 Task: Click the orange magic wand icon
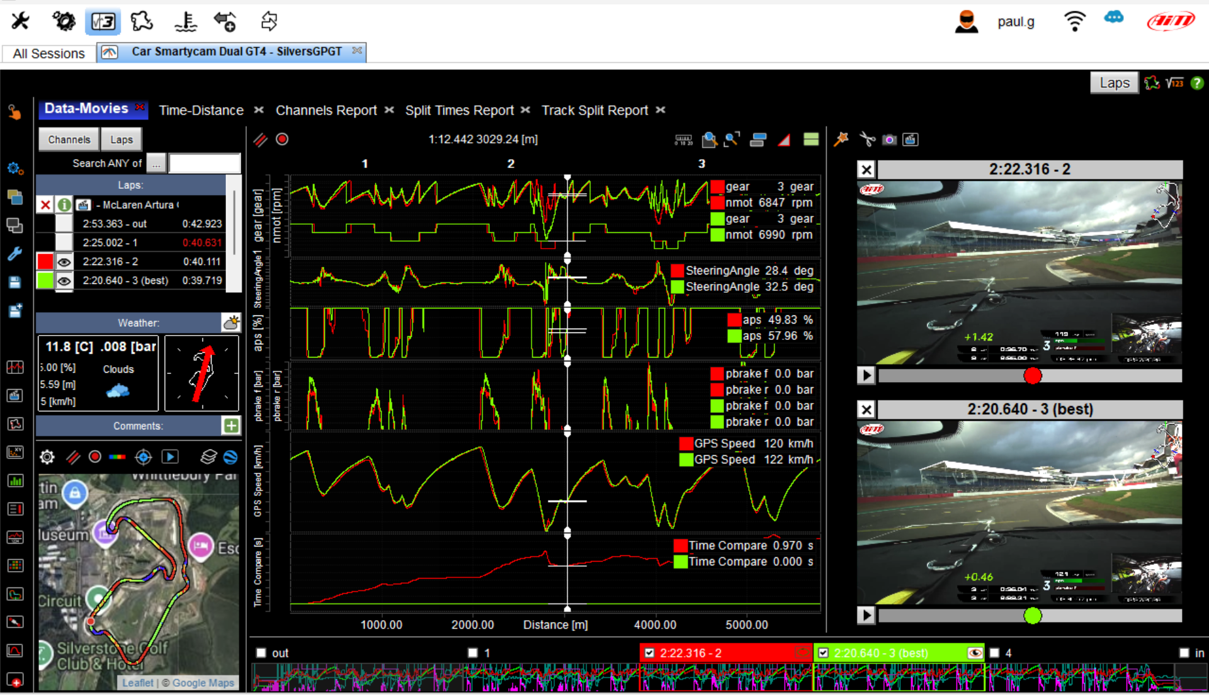point(841,139)
